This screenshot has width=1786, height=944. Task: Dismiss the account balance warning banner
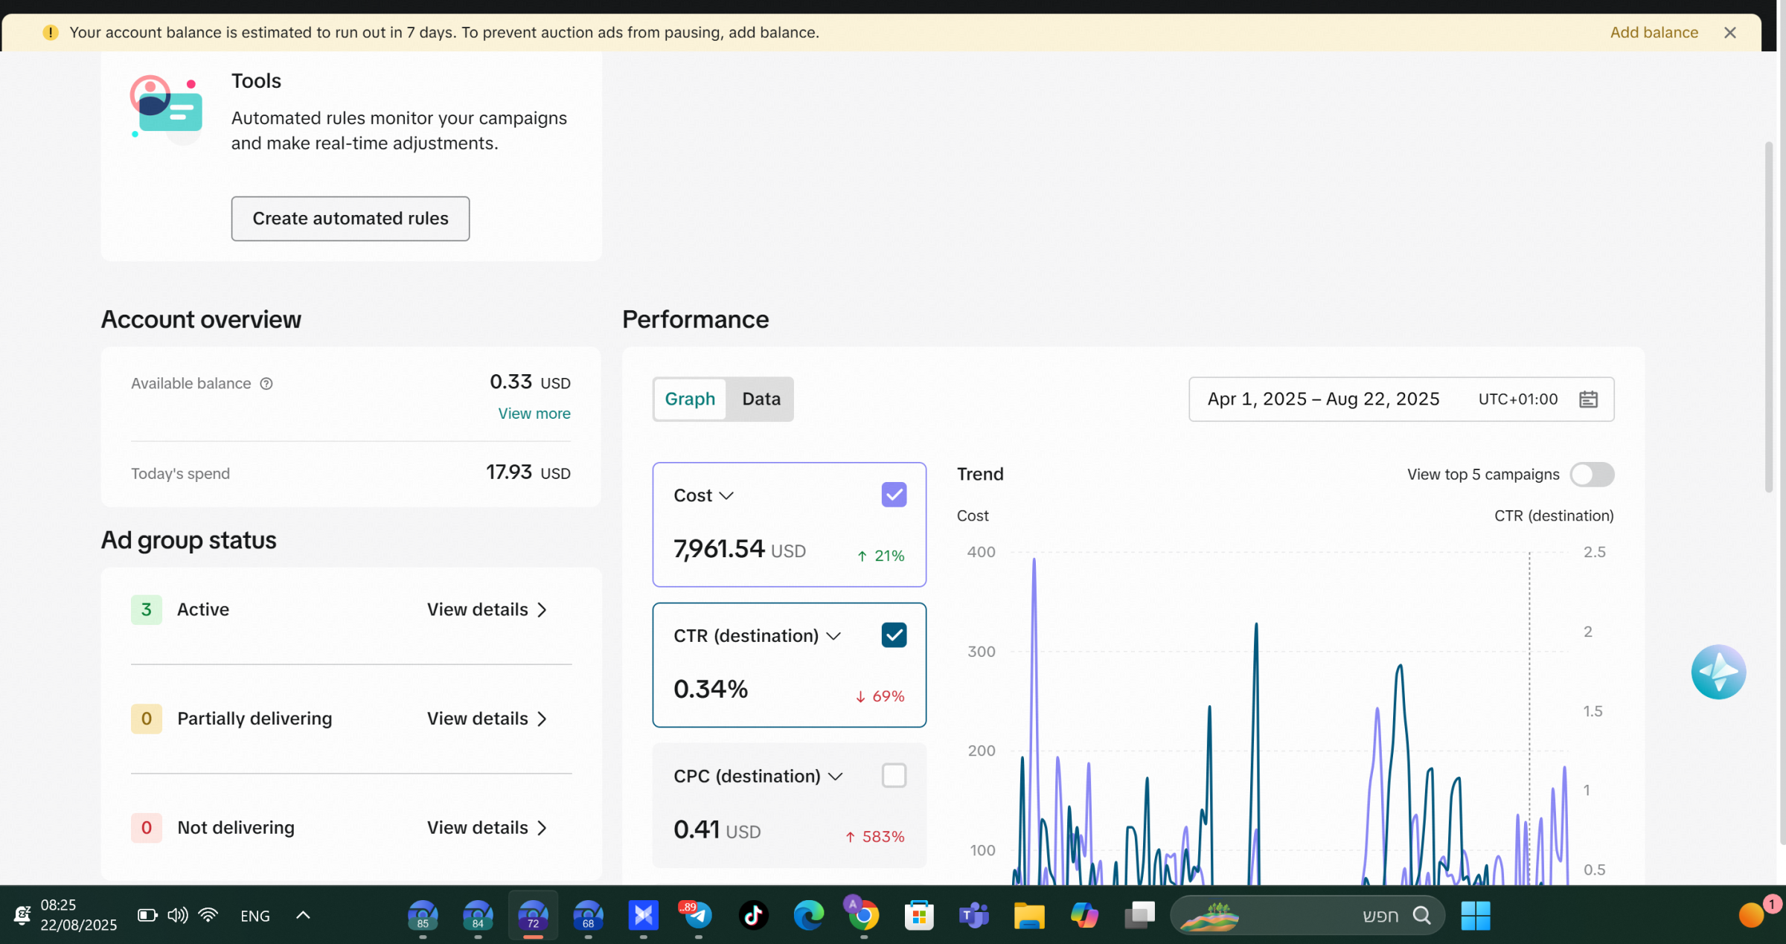coord(1730,33)
